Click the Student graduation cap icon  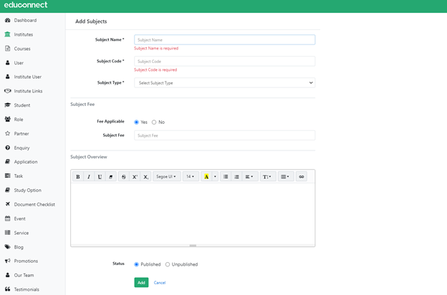click(8, 105)
